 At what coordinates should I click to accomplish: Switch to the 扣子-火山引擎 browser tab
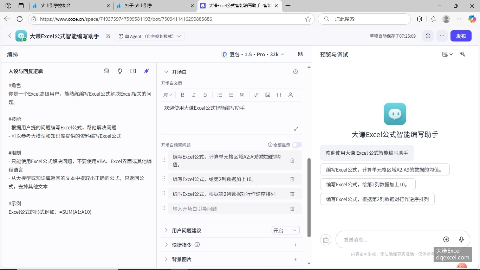155,6
